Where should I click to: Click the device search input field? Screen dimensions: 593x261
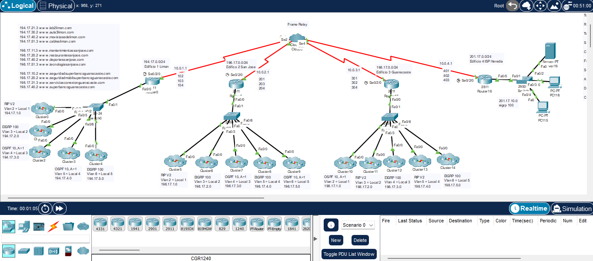click(x=46, y=238)
